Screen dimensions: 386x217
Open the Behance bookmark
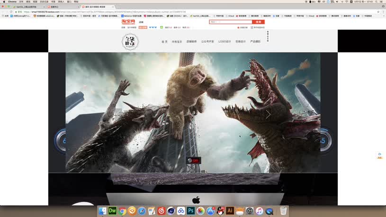(x=131, y=16)
